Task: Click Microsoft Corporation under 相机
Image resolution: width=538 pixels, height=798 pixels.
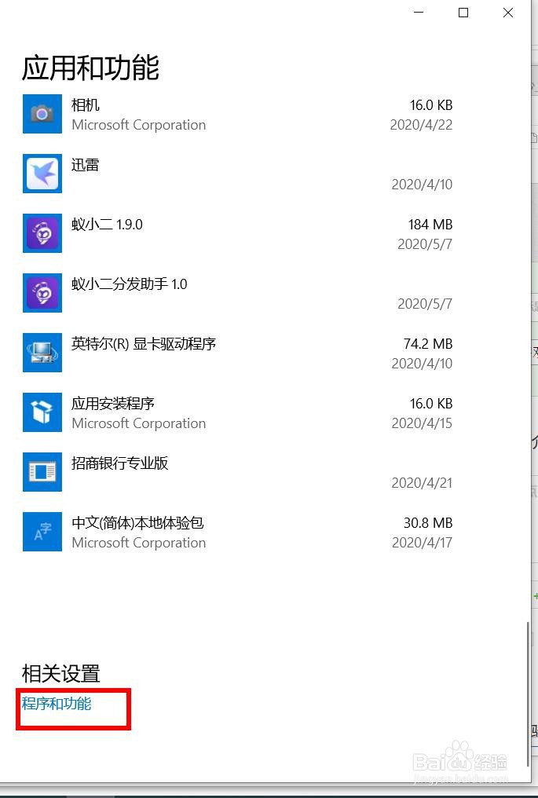Action: (139, 125)
